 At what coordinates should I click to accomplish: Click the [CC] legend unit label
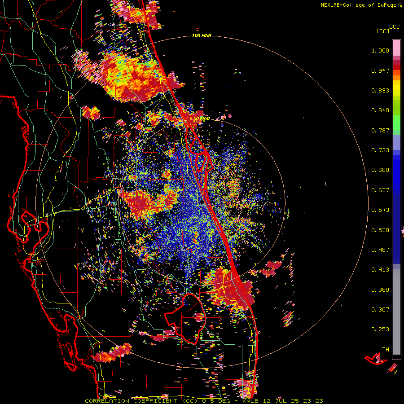click(x=383, y=31)
